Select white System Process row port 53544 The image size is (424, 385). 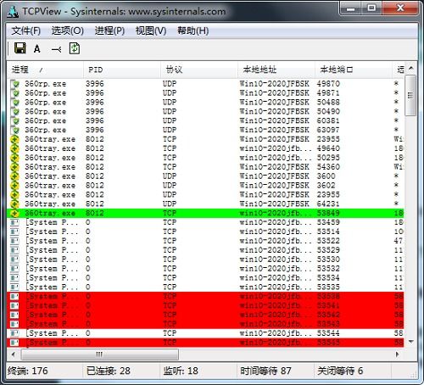coord(205,333)
